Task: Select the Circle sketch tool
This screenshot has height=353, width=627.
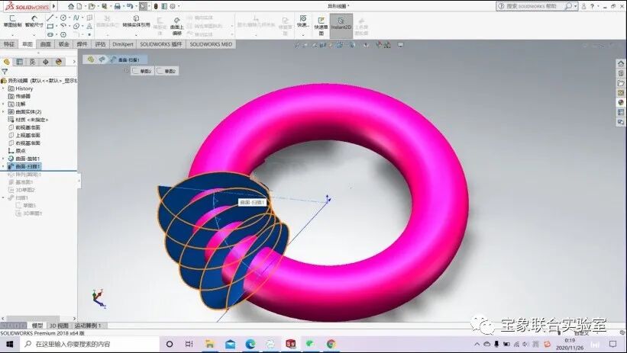Action: (63, 18)
